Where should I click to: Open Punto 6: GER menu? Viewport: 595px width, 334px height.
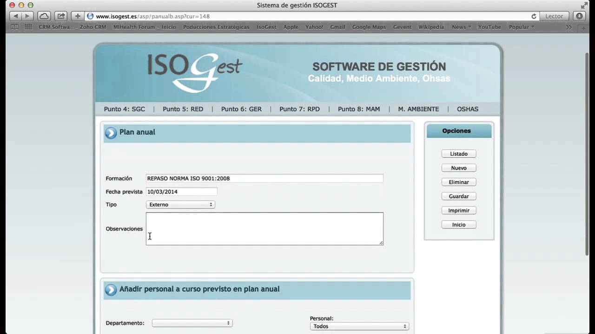241,109
